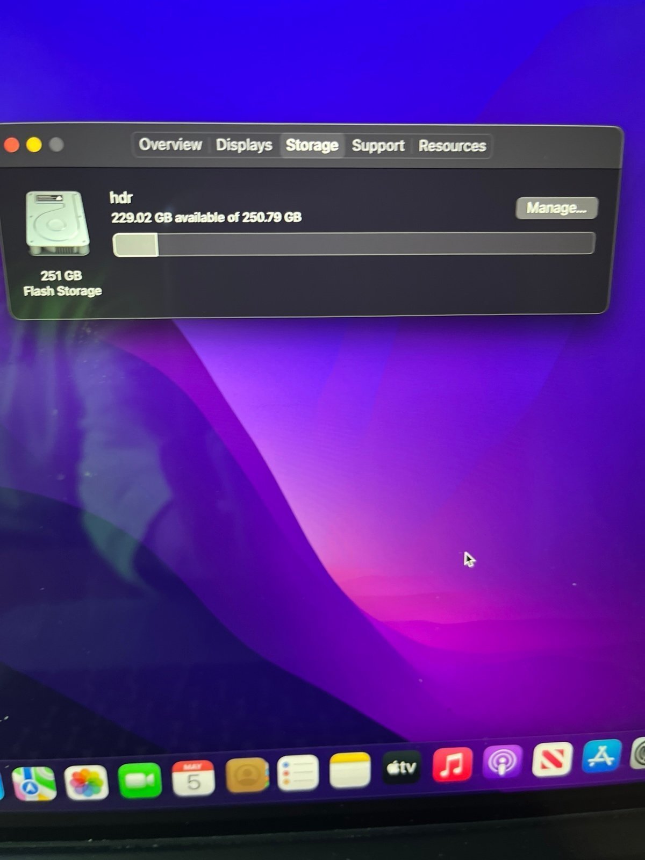
Task: Open Notes from the Dock
Action: pos(350,770)
